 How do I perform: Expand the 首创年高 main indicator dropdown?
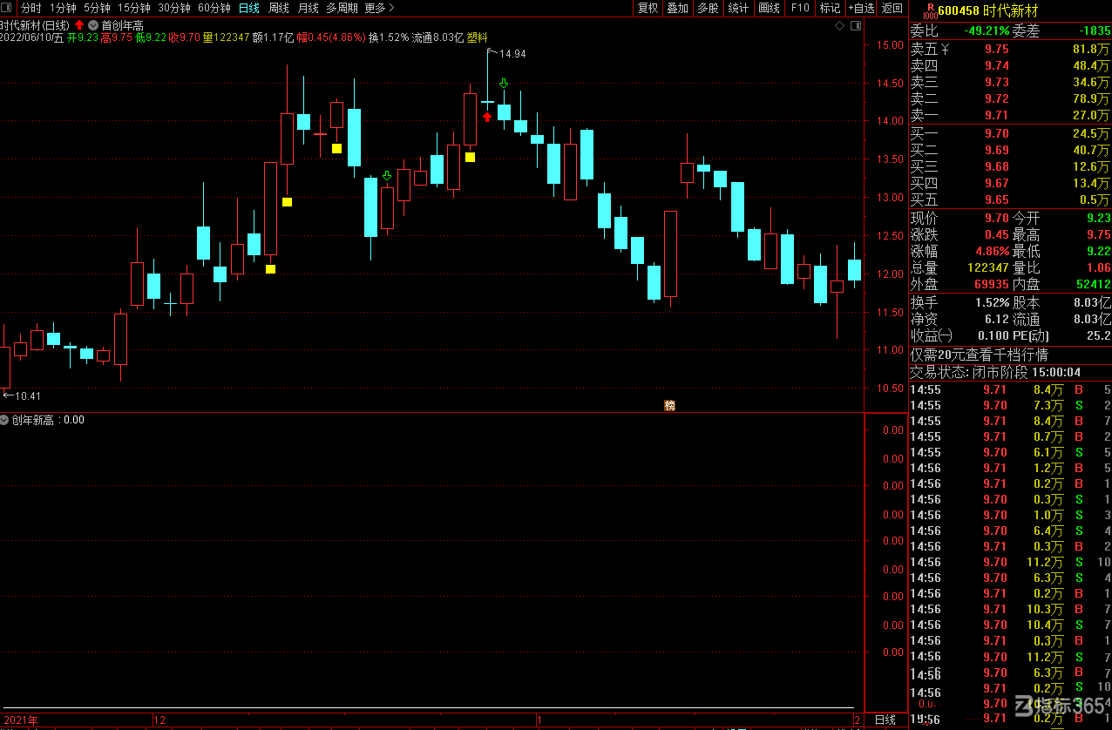click(93, 26)
